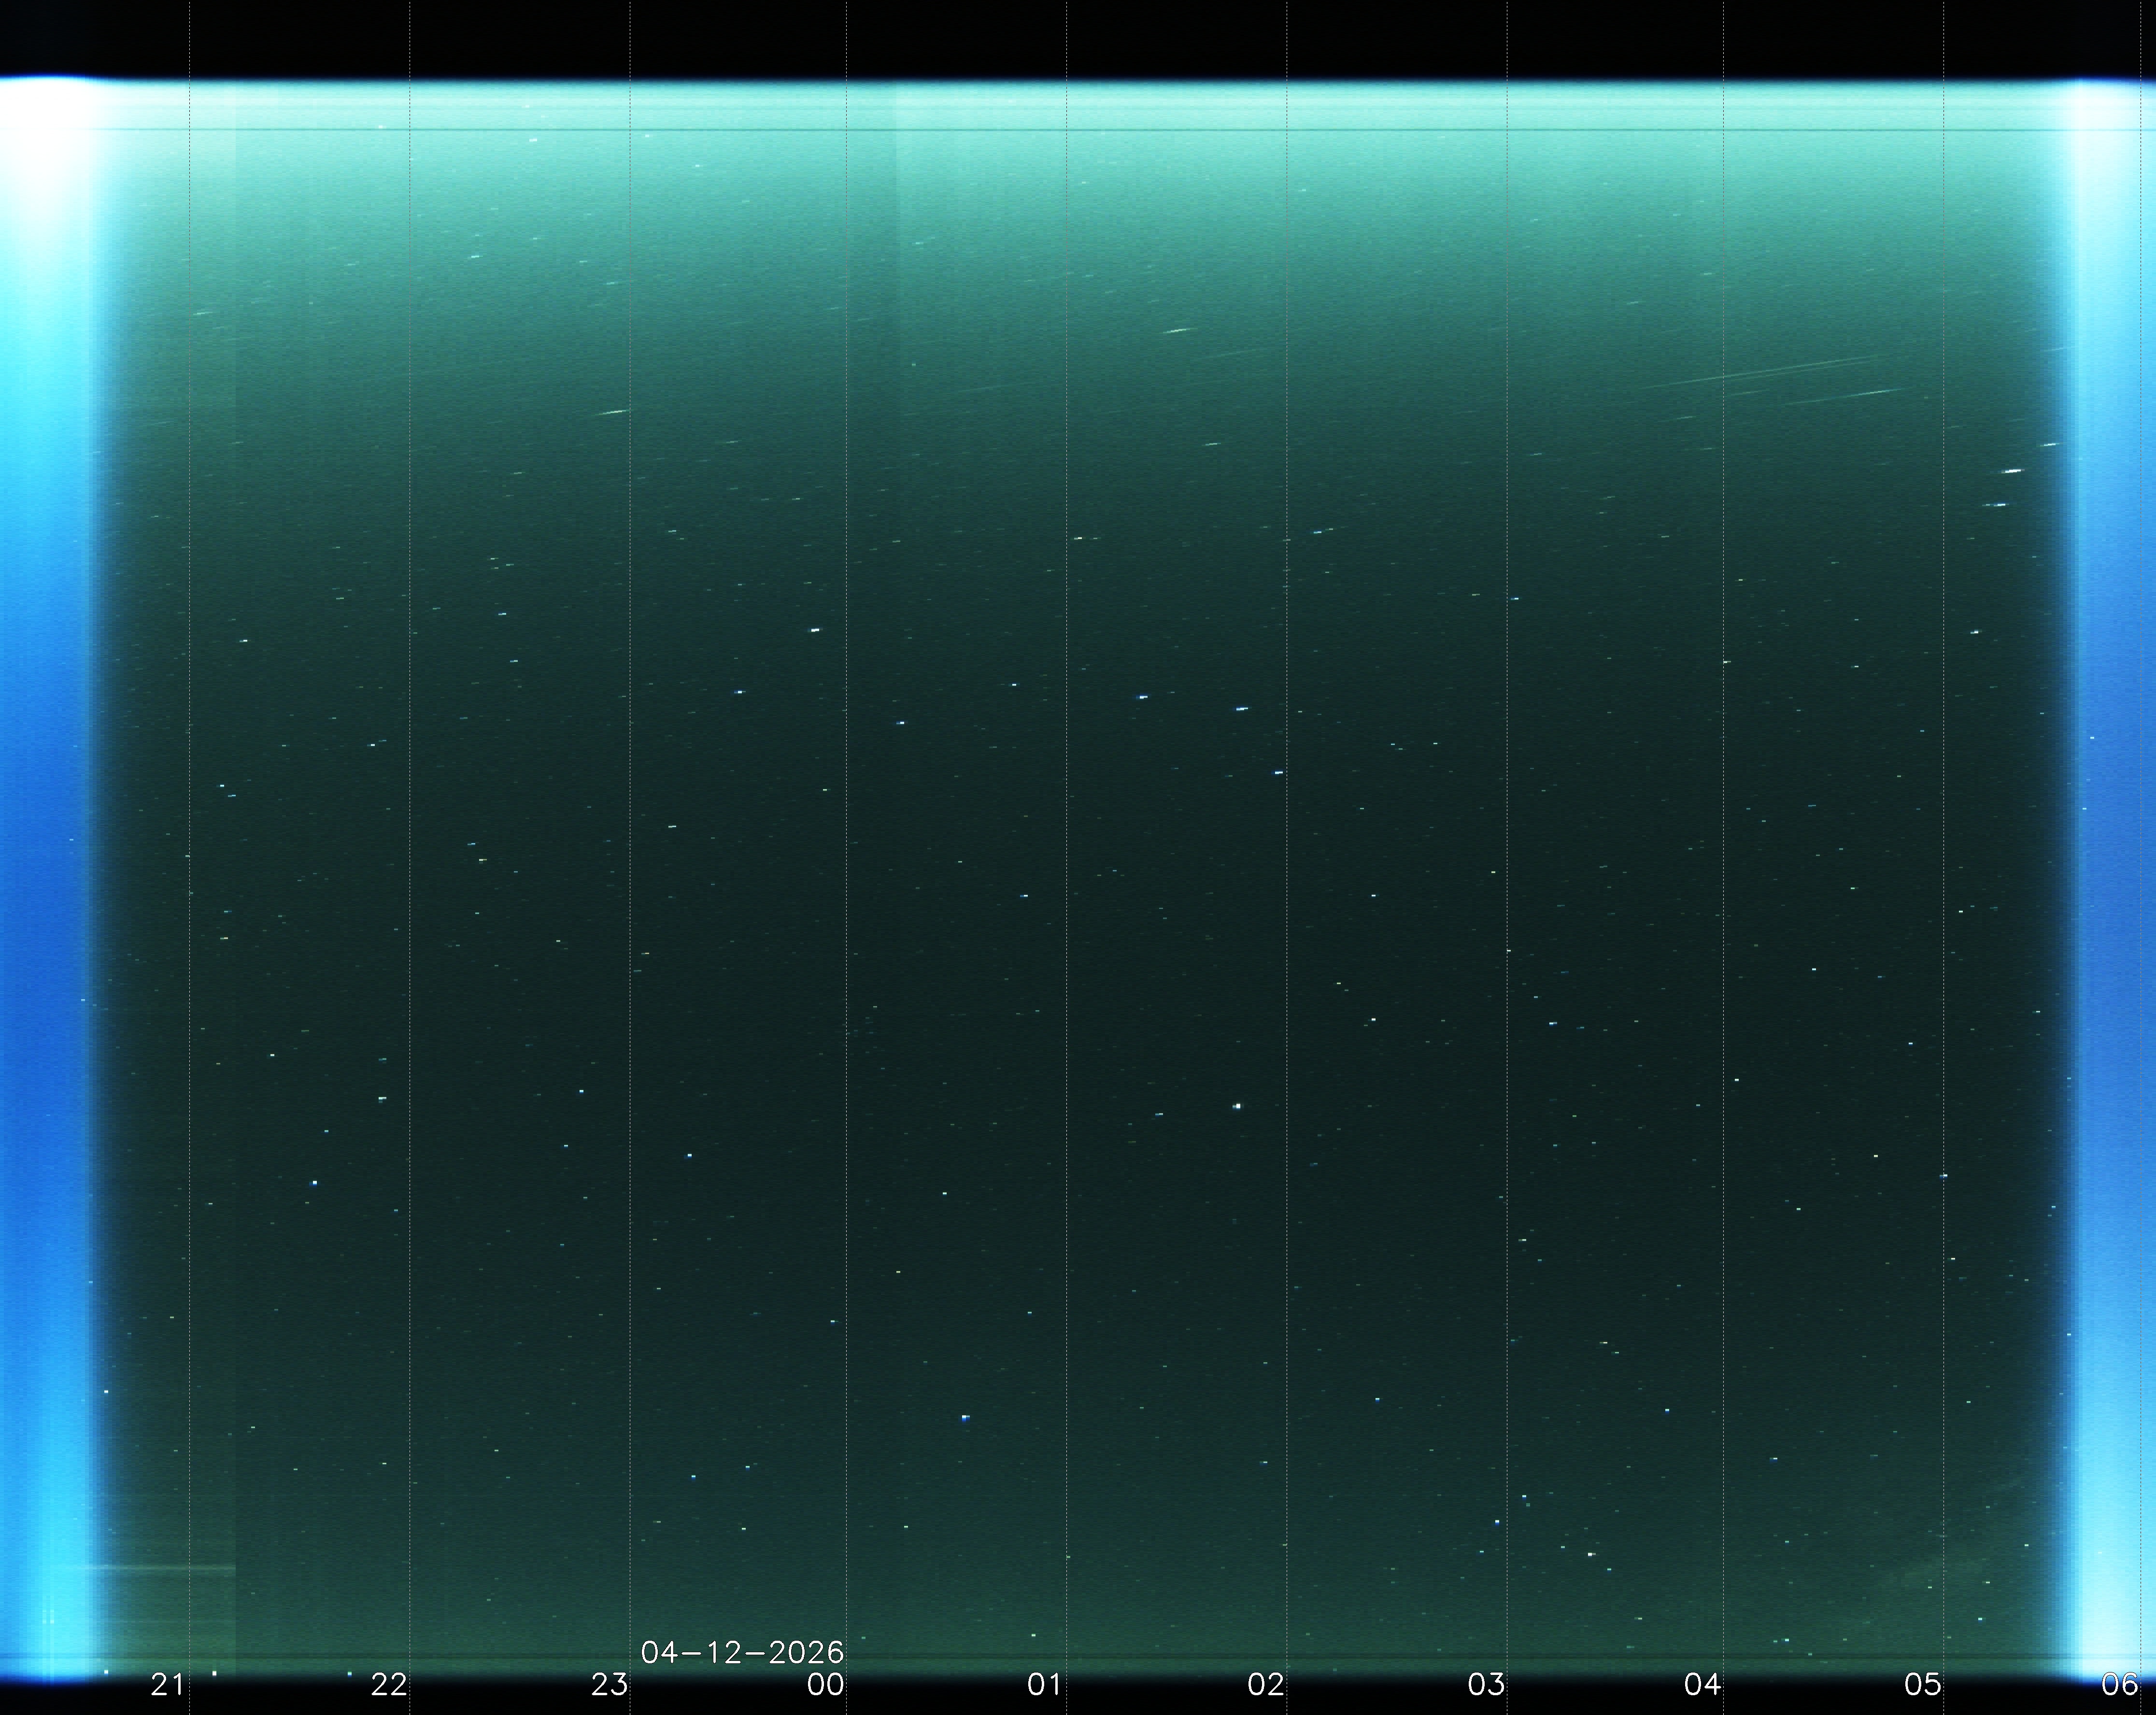Click the bright short streak before 23 gridline
The width and height of the screenshot is (2156, 1715).
click(x=612, y=412)
